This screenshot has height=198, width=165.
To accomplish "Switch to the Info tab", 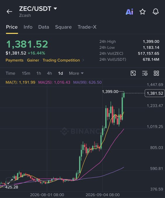I will click(x=28, y=27).
